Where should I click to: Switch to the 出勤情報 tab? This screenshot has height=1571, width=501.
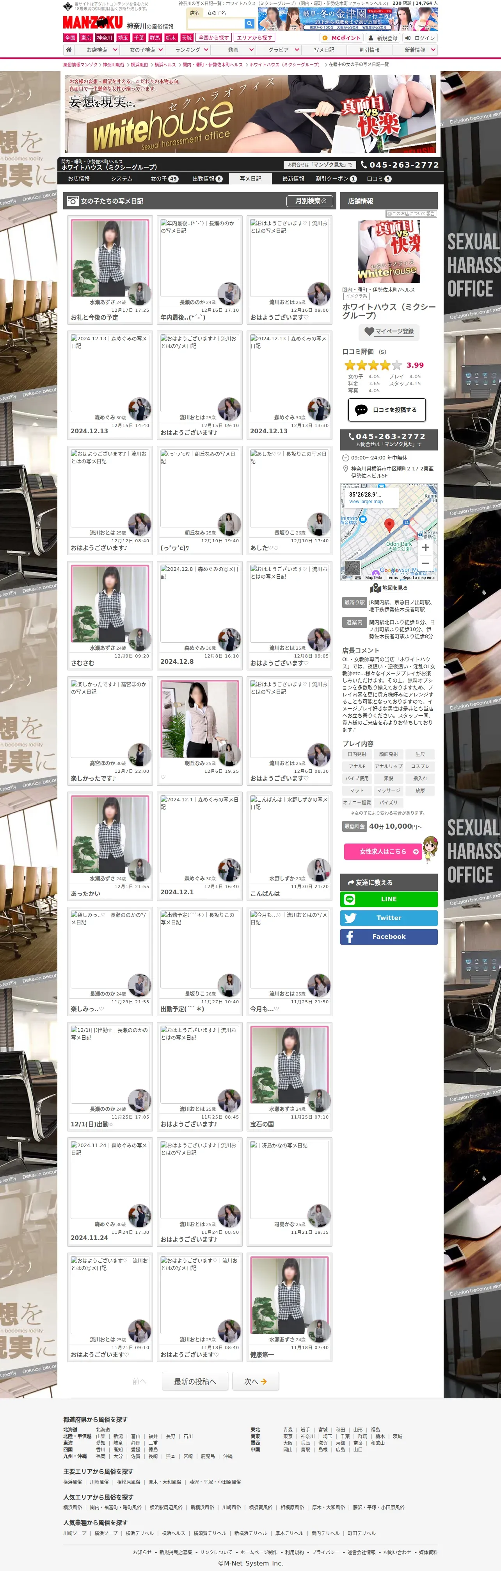pos(208,179)
